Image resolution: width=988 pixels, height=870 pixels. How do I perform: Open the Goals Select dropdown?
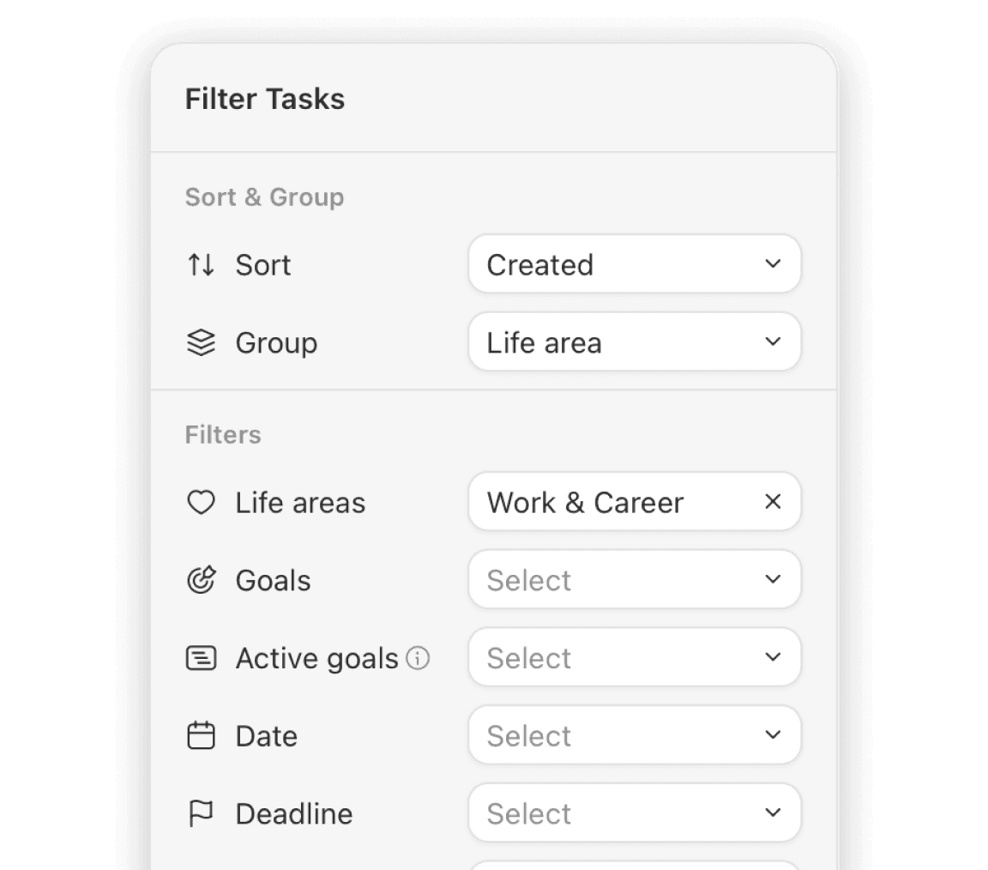click(635, 581)
